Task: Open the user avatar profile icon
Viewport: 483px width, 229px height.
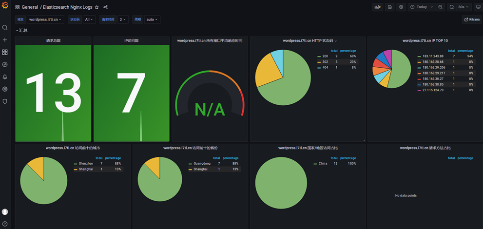Action: point(5,212)
